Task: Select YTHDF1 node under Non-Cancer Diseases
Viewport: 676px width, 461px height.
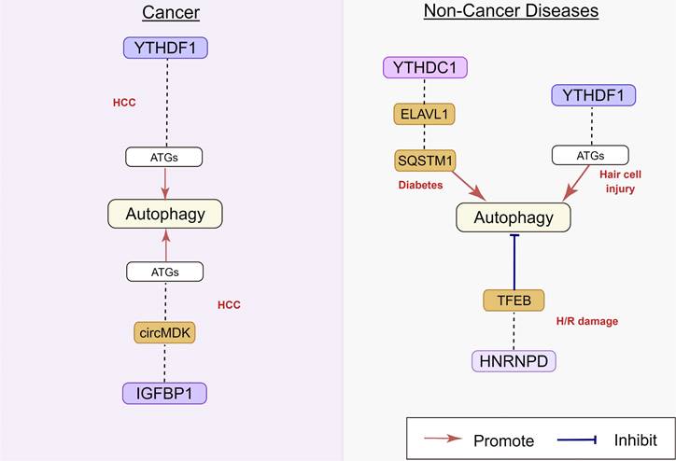Action: pyautogui.click(x=592, y=94)
